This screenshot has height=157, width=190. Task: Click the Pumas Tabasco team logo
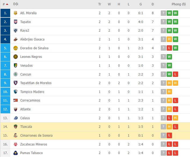(x=15, y=153)
